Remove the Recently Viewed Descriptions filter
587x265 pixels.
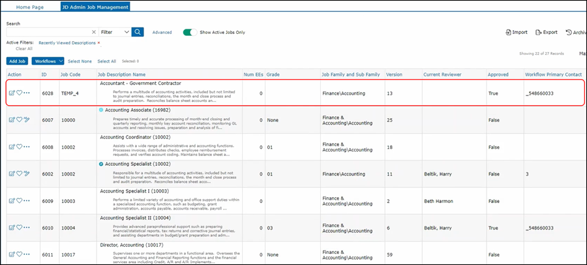point(99,42)
